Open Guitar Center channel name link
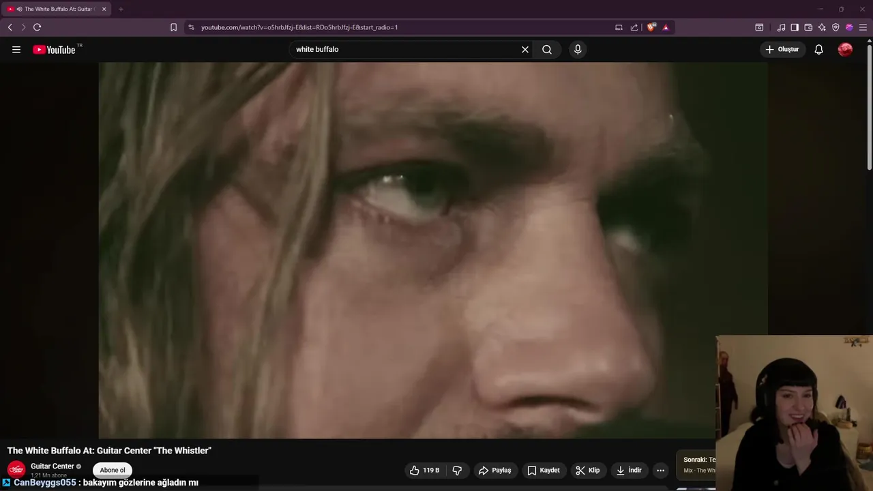Viewport: 873px width, 491px height. coord(53,466)
